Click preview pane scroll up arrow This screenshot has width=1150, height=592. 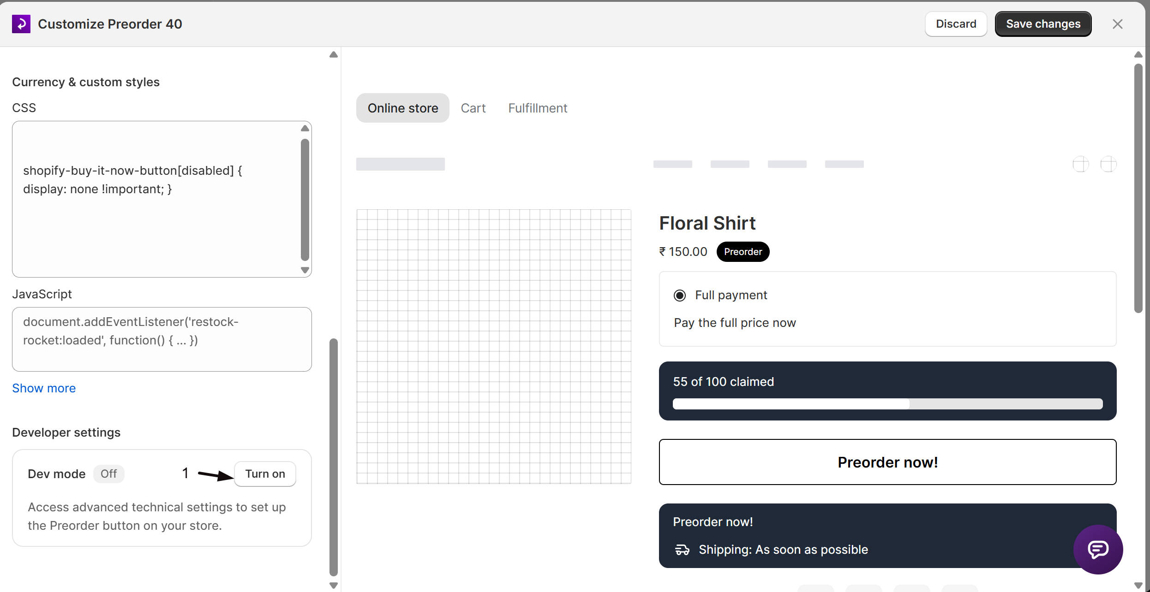tap(1138, 55)
